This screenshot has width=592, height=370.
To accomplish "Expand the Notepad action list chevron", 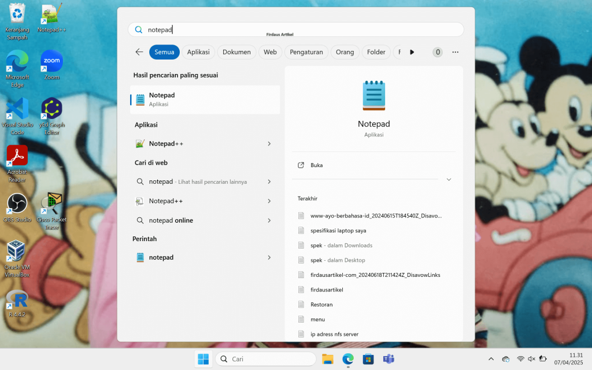I will click(449, 179).
